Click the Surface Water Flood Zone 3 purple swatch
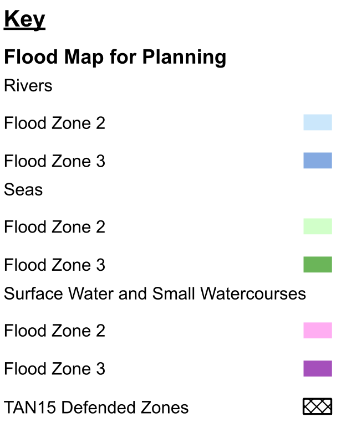This screenshot has width=341, height=433. [318, 368]
